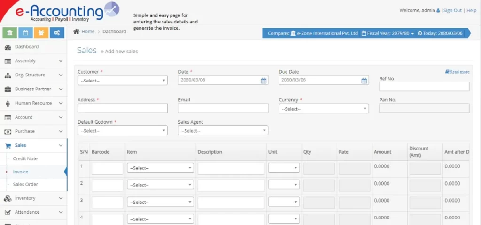Viewport: 481px width, 225px height.
Task: Click the Read more link
Action: [x=457, y=72]
